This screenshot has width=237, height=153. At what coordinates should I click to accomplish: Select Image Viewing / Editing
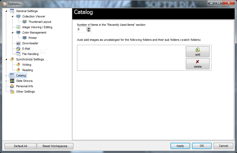tap(37, 27)
